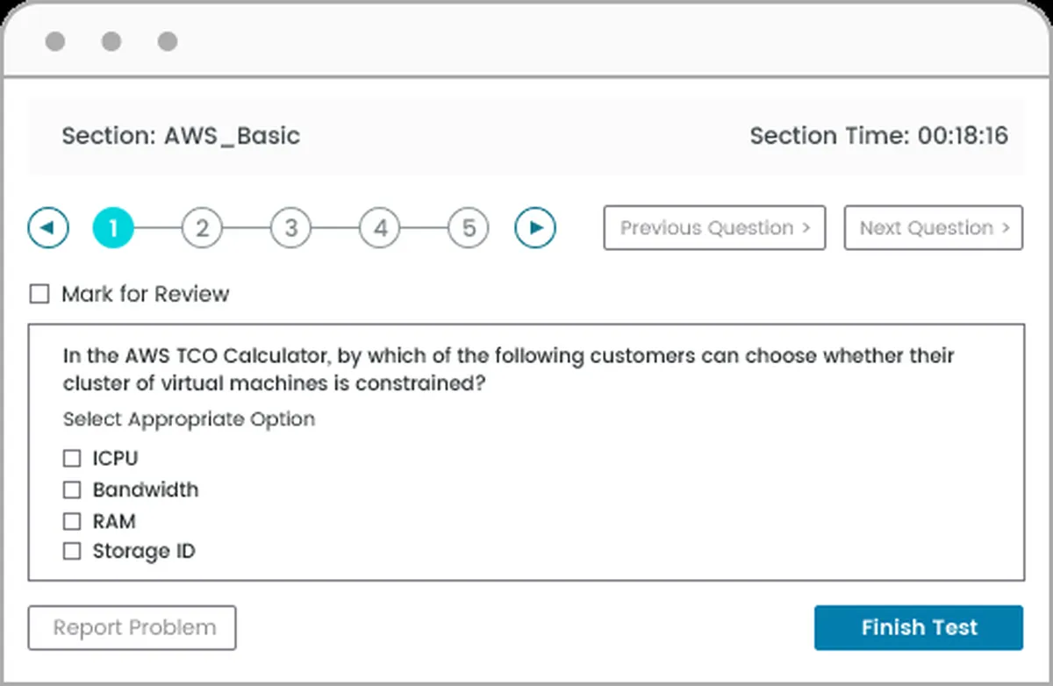
Task: Open question 4 from the stepper
Action: point(380,228)
